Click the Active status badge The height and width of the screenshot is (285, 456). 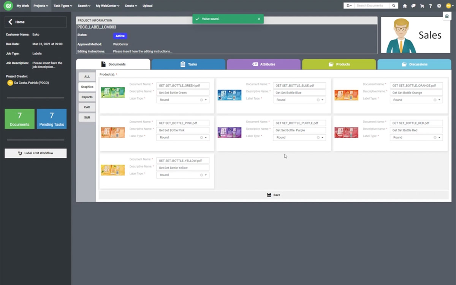pos(120,36)
